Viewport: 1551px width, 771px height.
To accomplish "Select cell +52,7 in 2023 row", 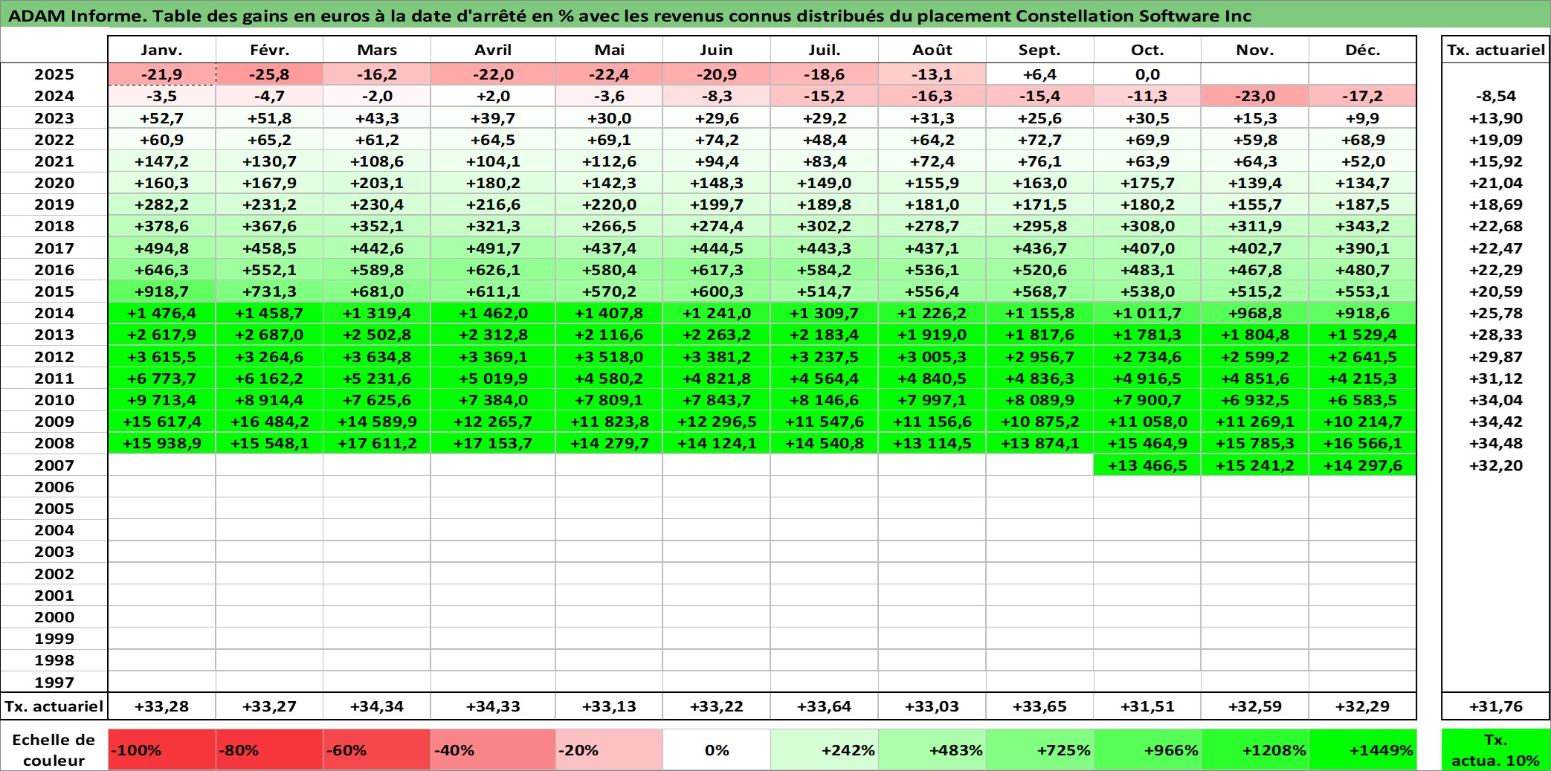I will pos(162,118).
